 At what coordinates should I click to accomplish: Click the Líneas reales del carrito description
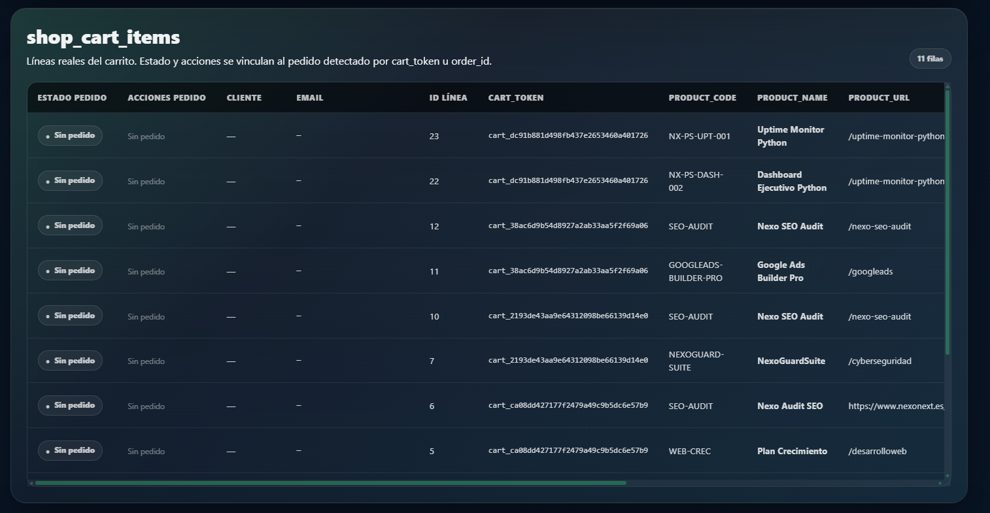coord(259,61)
